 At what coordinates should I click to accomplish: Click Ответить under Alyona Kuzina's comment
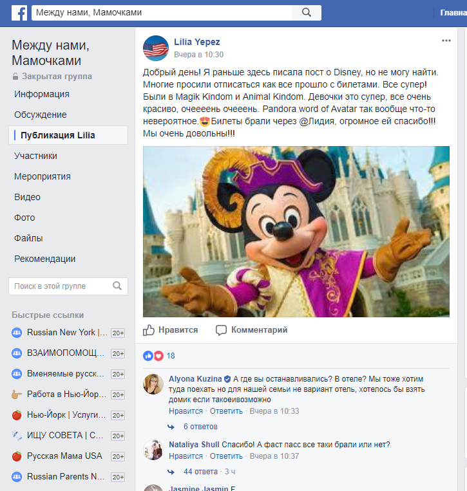coord(226,411)
